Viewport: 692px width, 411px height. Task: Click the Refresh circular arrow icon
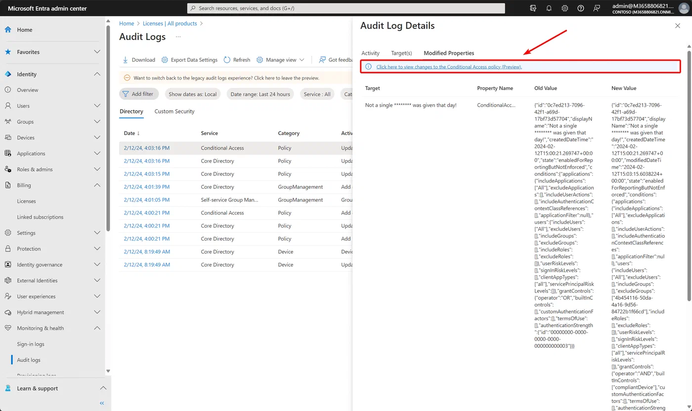(x=227, y=60)
